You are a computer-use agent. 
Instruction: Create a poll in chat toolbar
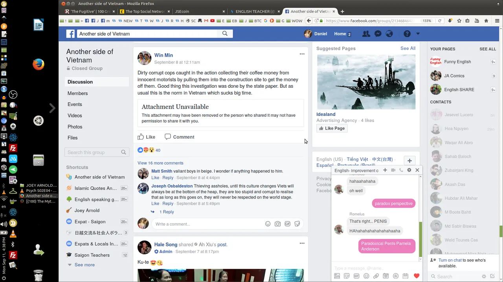point(396,276)
